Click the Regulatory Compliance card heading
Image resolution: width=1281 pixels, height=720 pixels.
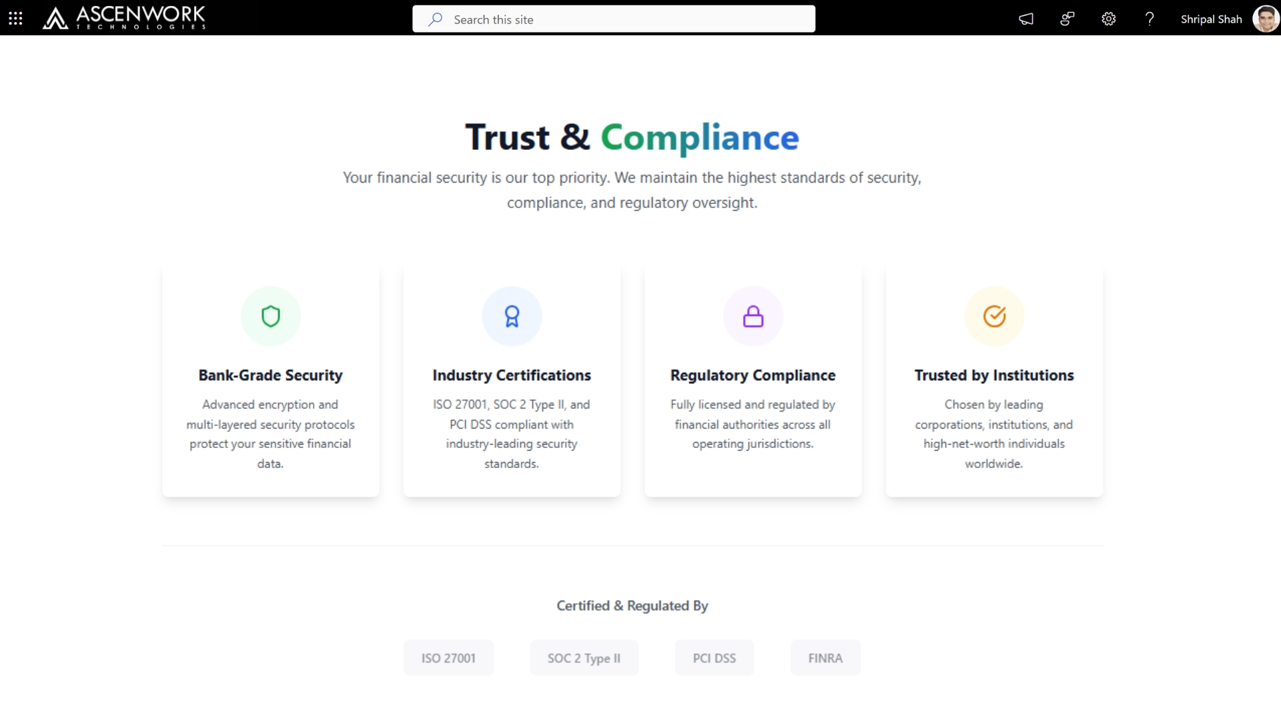(x=753, y=375)
